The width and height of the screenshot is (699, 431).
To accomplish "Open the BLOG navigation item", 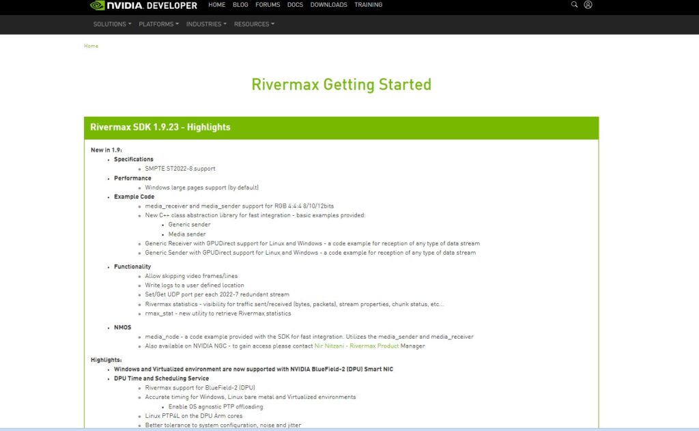I will (x=240, y=5).
